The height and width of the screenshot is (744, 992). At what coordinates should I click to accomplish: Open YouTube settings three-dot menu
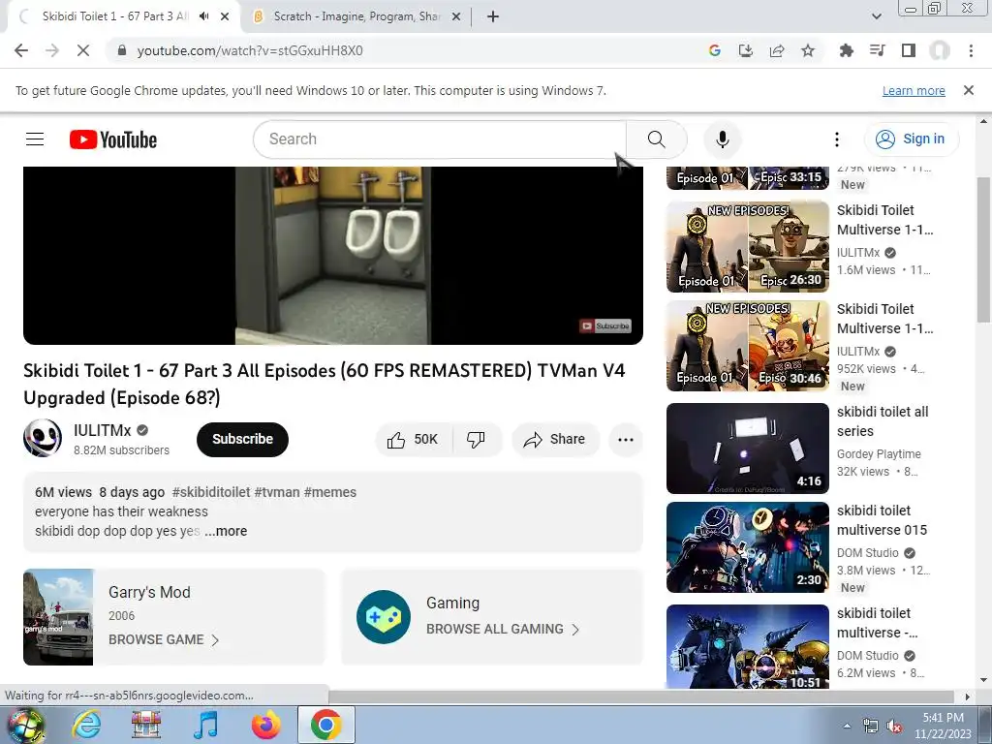pyautogui.click(x=836, y=139)
